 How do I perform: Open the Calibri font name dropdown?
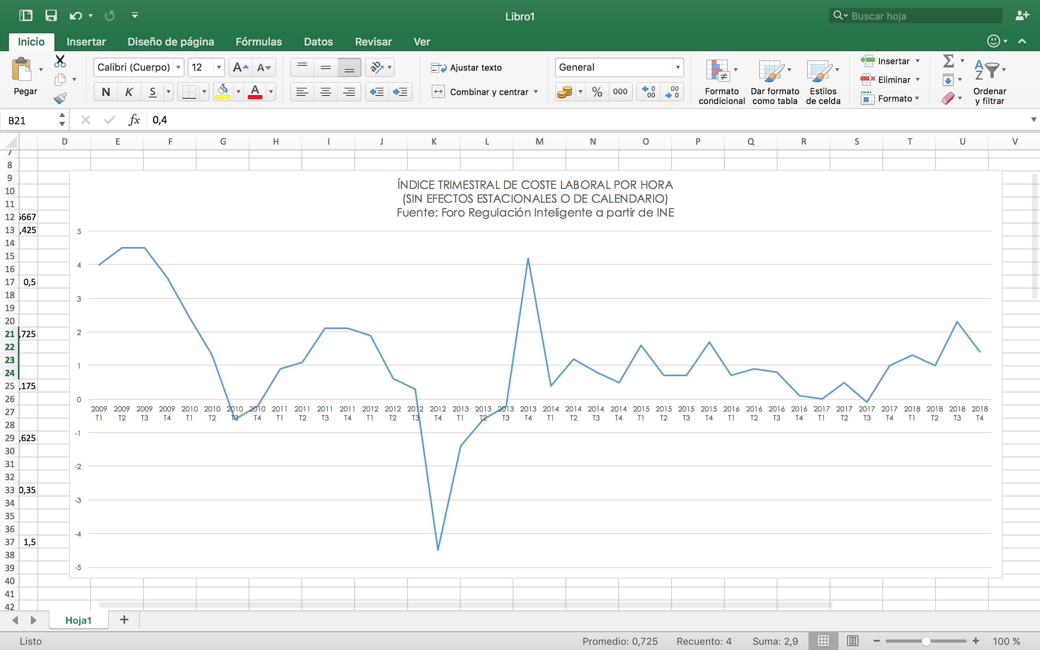[178, 67]
